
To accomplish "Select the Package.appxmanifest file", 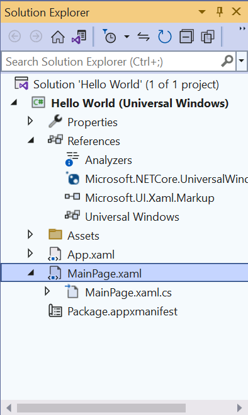I will pos(123,312).
